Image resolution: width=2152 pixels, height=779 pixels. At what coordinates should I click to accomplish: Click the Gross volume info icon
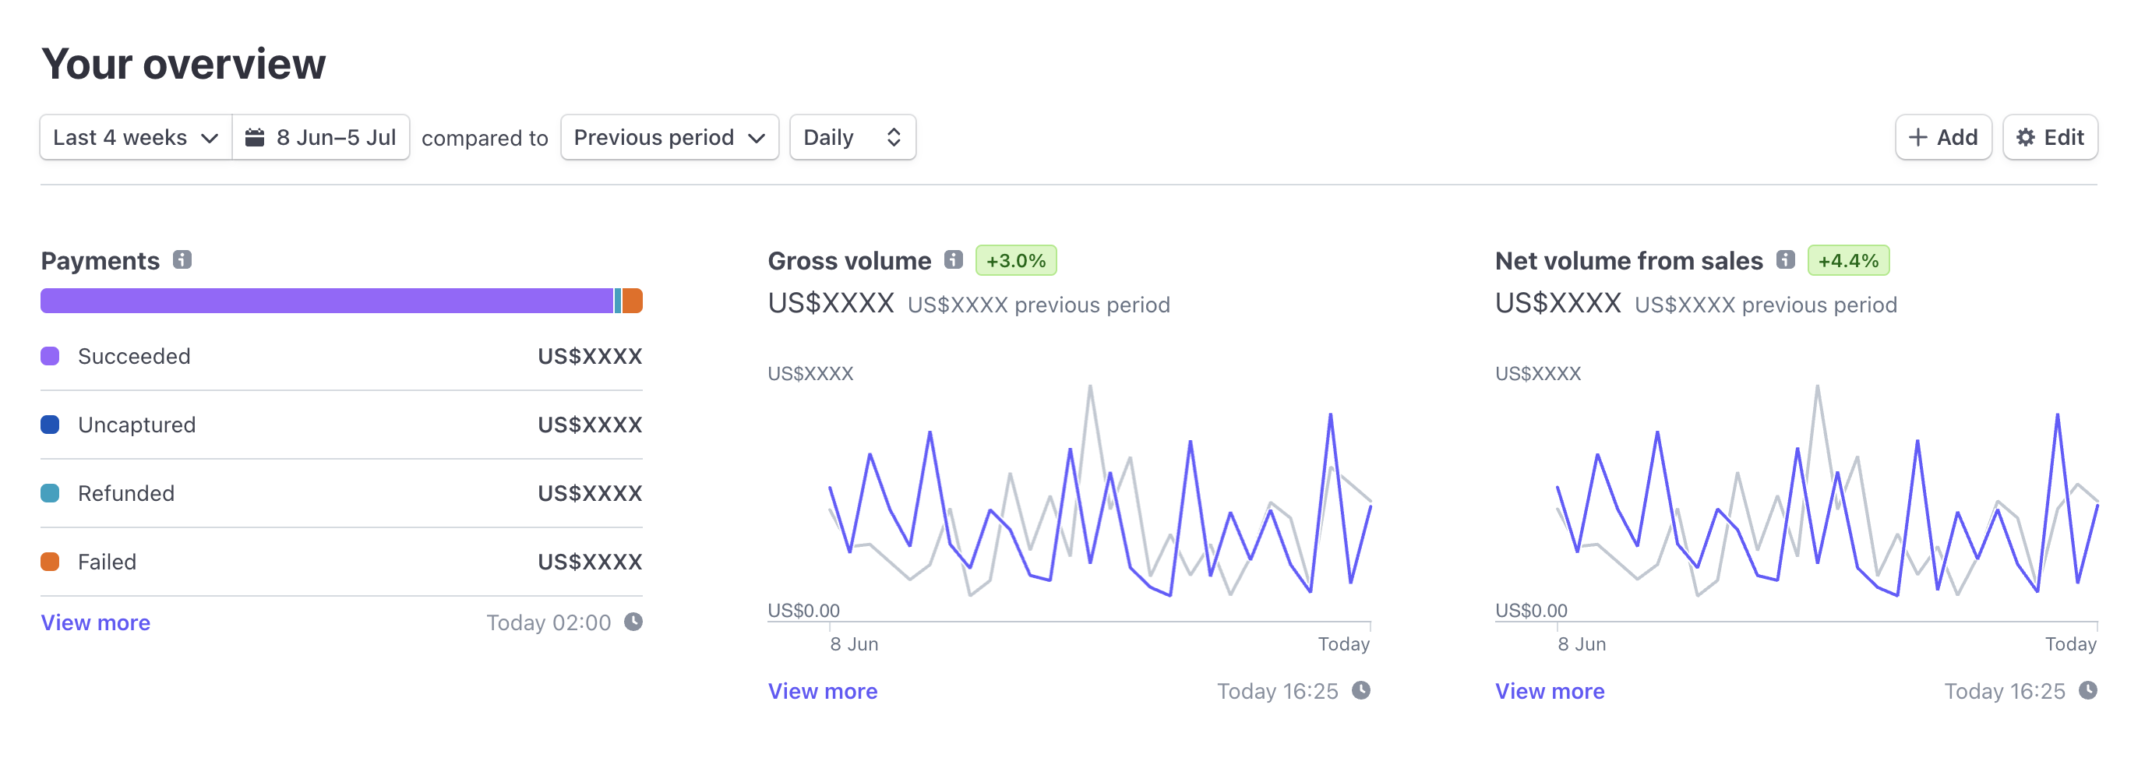pyautogui.click(x=953, y=259)
